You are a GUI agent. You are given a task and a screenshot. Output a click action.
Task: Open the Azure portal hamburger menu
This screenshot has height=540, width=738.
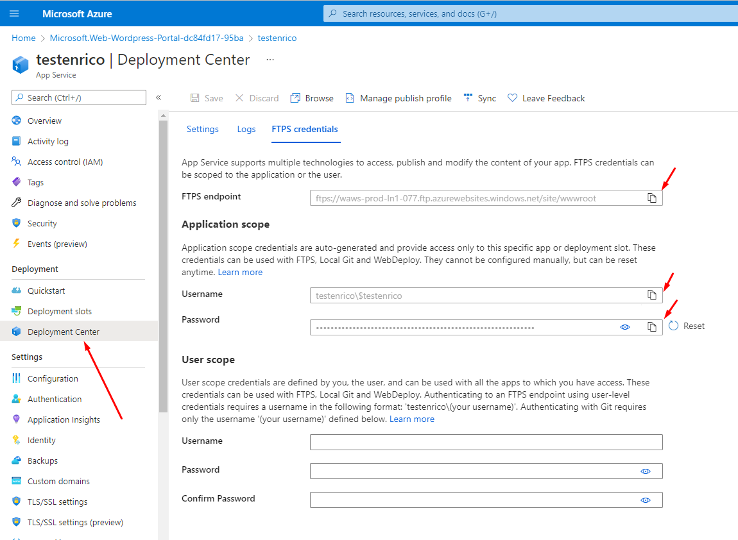[x=14, y=13]
